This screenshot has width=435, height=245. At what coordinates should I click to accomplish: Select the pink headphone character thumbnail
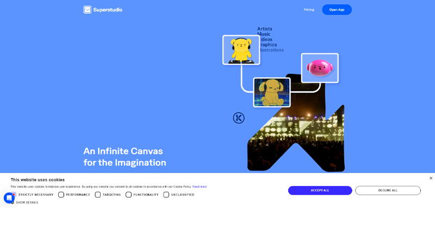pos(320,68)
